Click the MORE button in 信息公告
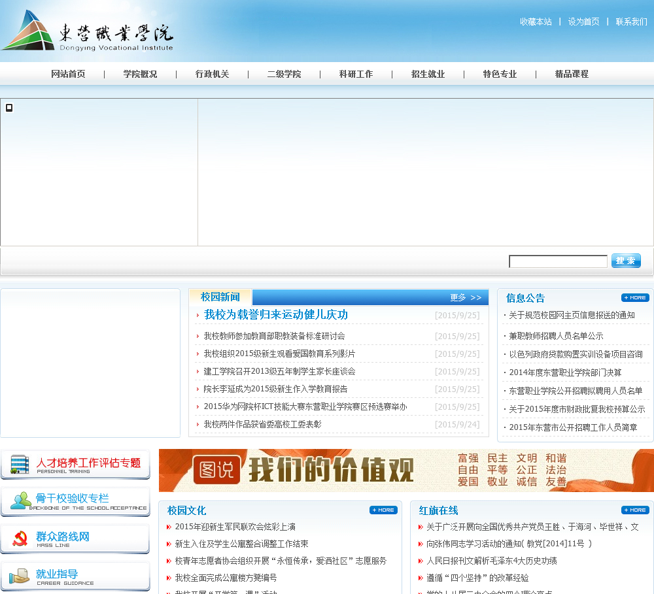 click(635, 297)
